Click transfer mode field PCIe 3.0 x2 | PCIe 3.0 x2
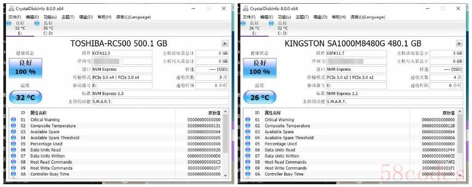This screenshot has width=472, height=187. [x=357, y=77]
